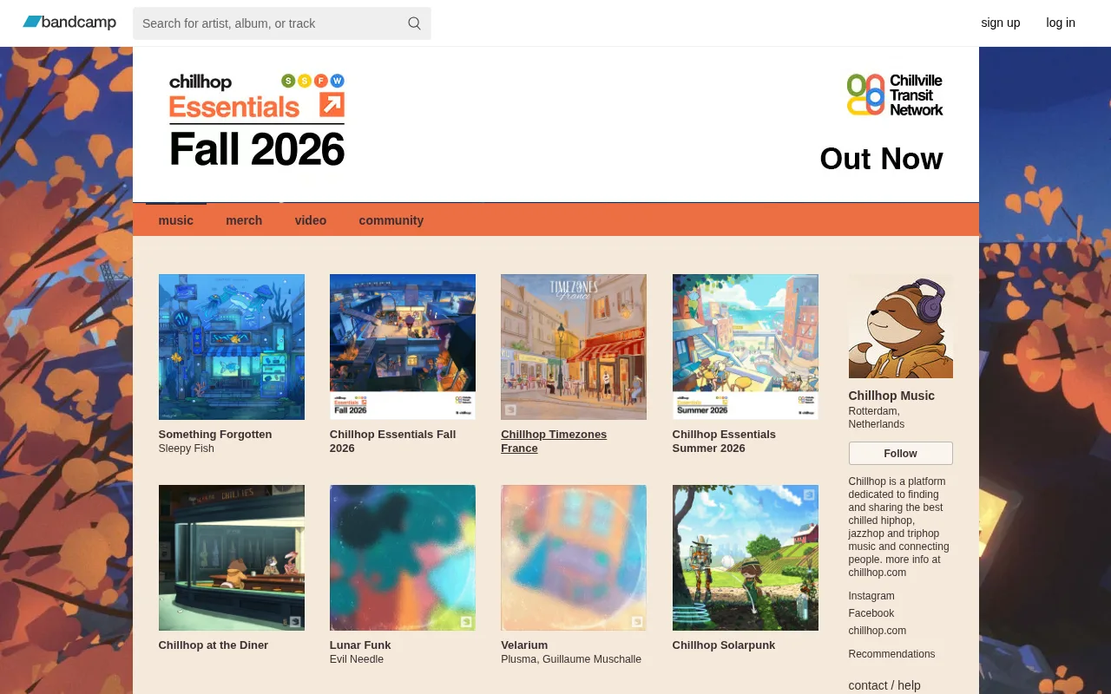1111x694 pixels.
Task: Click the Rotterdam, Netherlands location text
Action: (x=877, y=418)
